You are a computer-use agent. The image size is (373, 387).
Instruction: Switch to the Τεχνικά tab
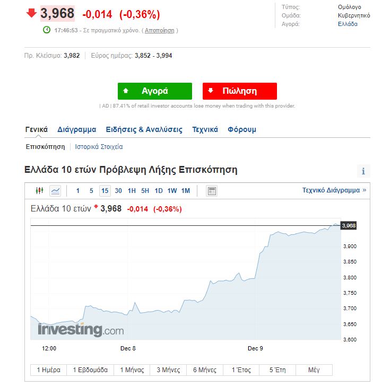coord(205,129)
